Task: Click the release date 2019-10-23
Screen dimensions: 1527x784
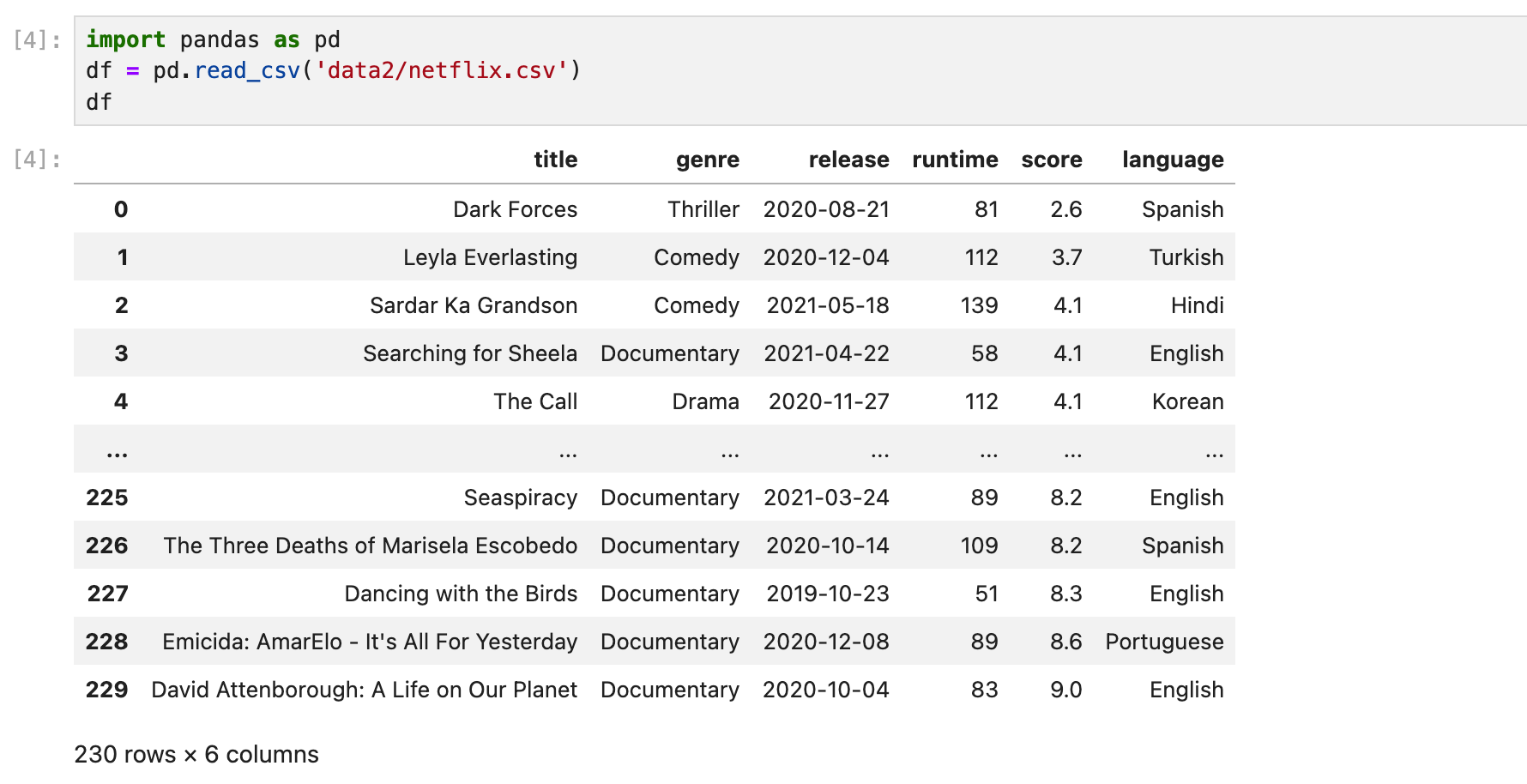Action: 827,594
